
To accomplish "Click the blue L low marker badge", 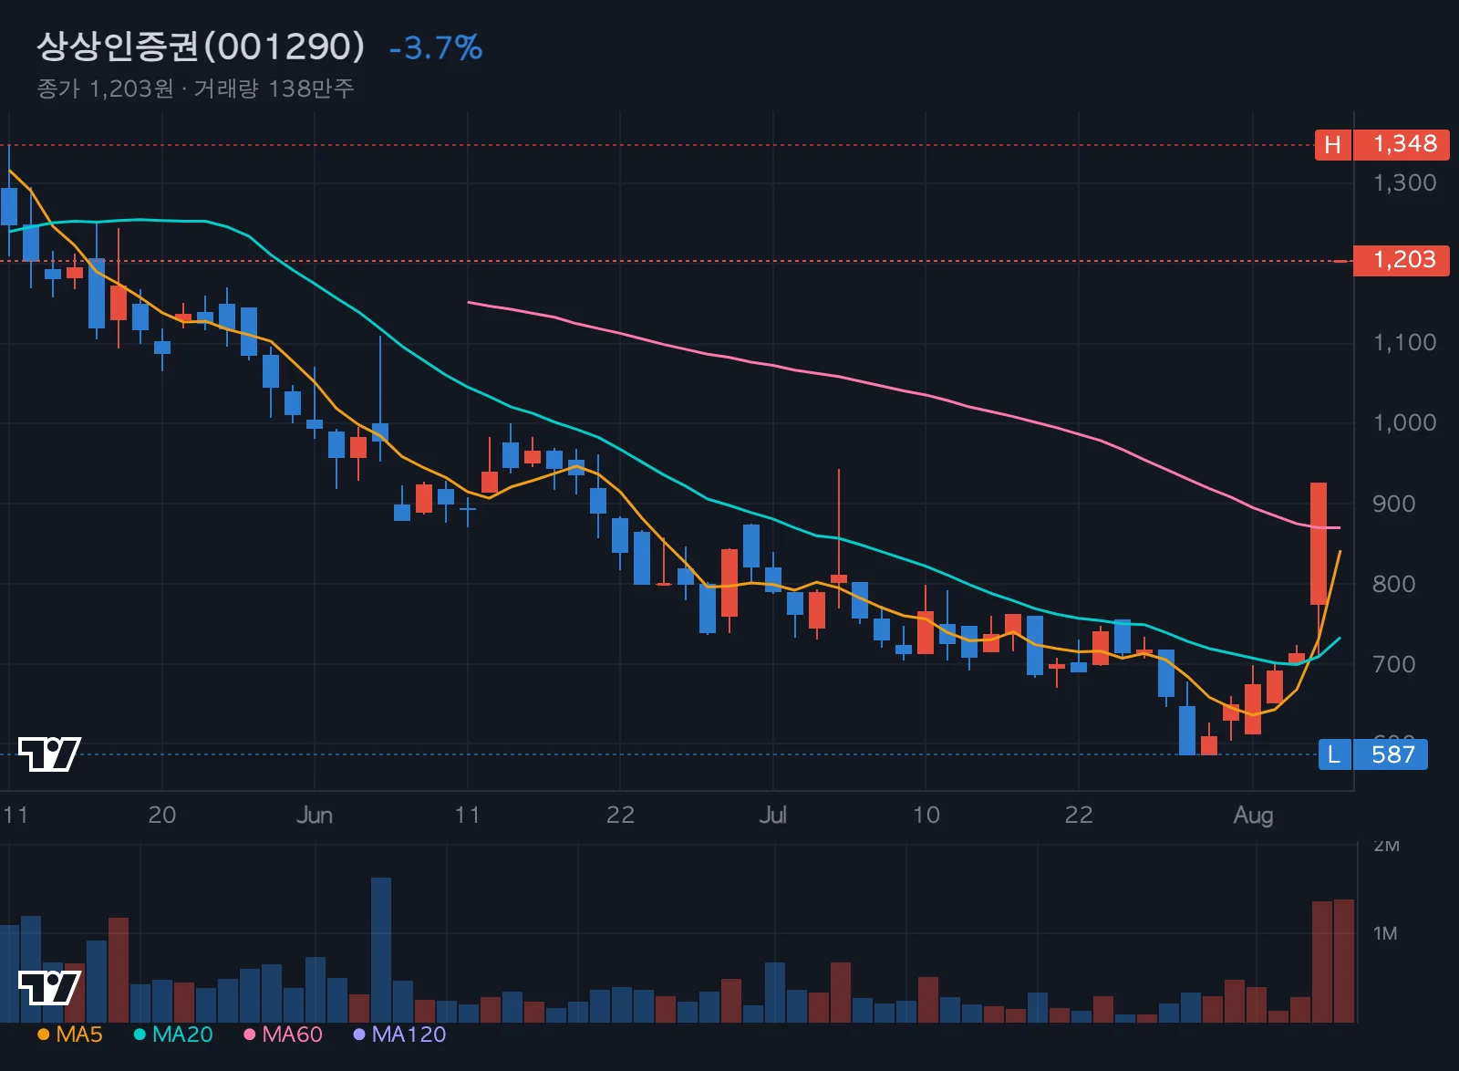I will pos(1335,754).
